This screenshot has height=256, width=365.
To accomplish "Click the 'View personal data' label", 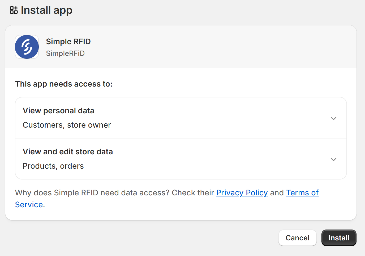I will [58, 111].
